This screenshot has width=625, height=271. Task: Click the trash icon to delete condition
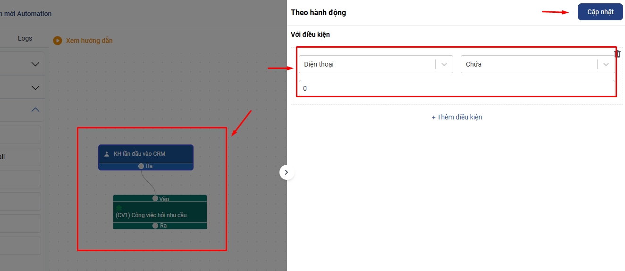tap(617, 54)
